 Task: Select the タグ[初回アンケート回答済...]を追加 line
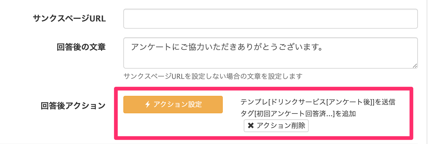[x=298, y=114]
